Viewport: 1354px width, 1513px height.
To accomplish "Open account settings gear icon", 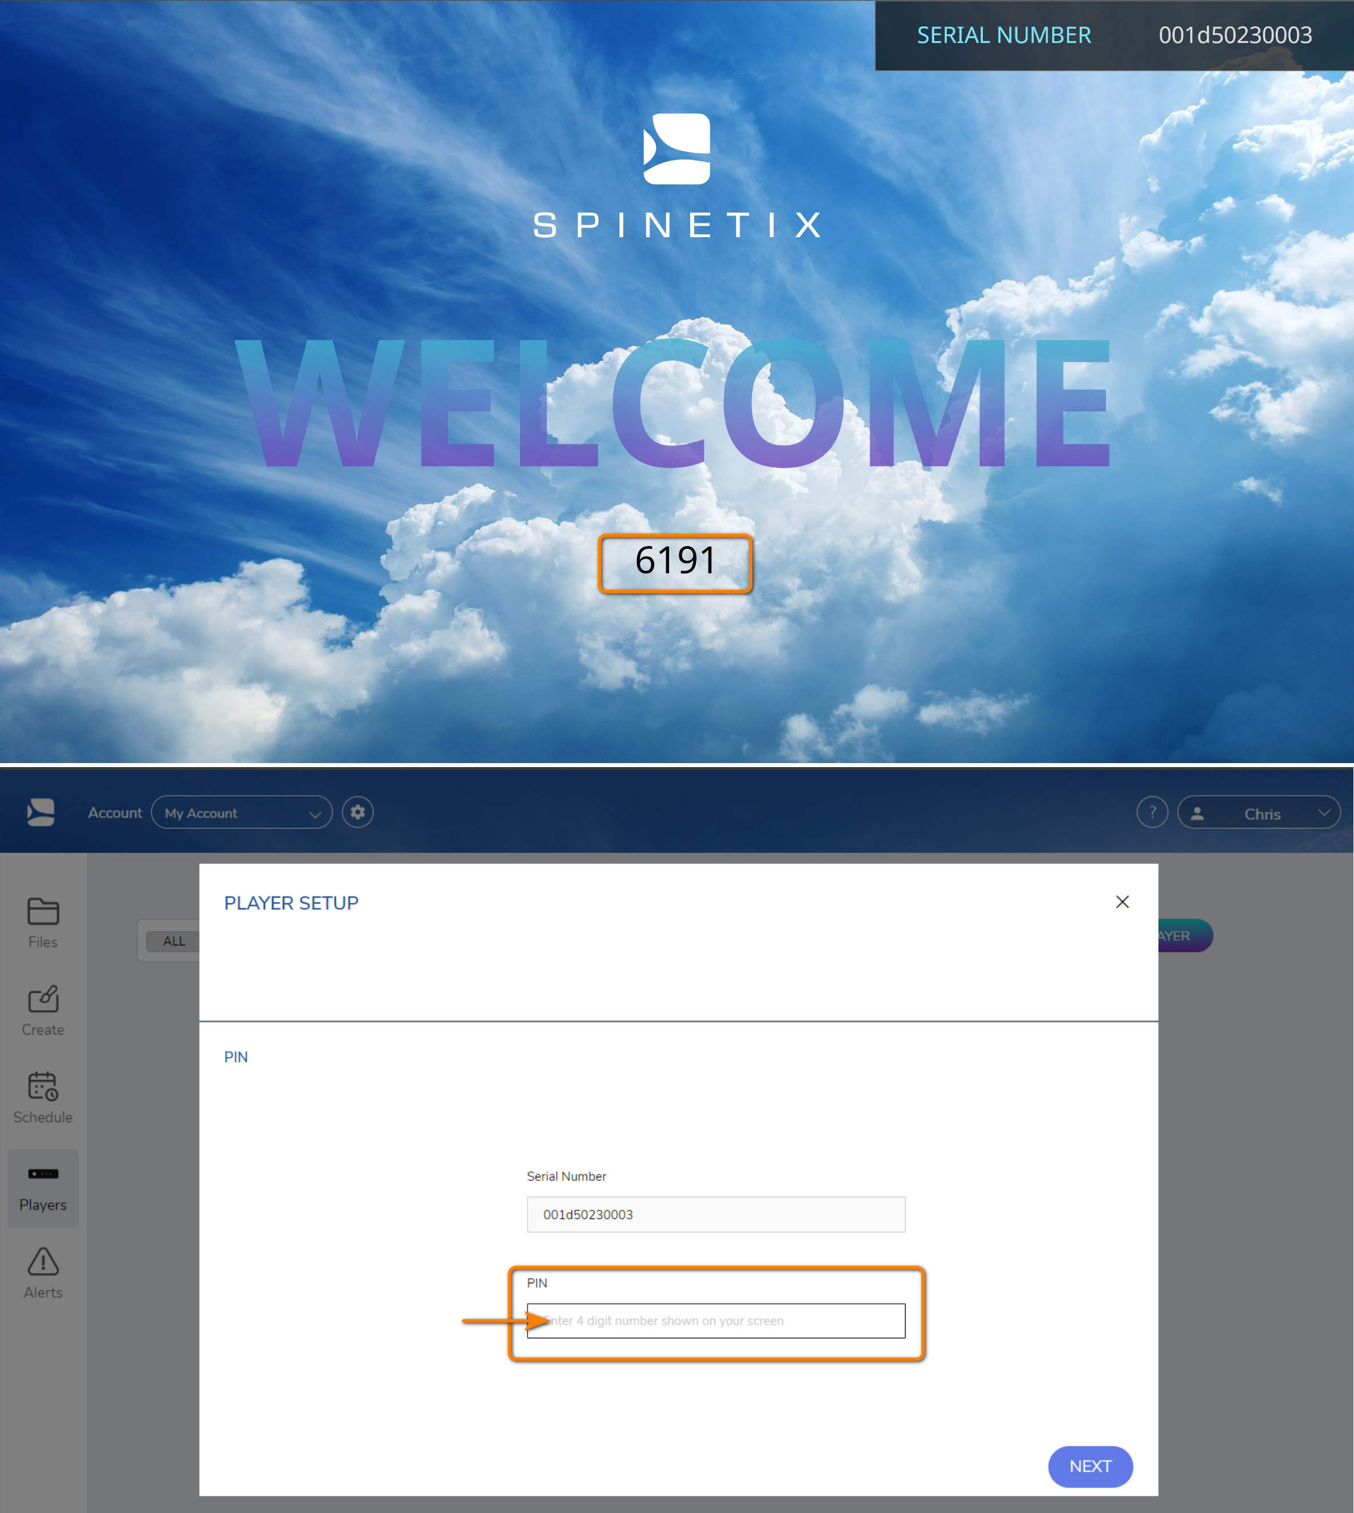I will [x=358, y=812].
